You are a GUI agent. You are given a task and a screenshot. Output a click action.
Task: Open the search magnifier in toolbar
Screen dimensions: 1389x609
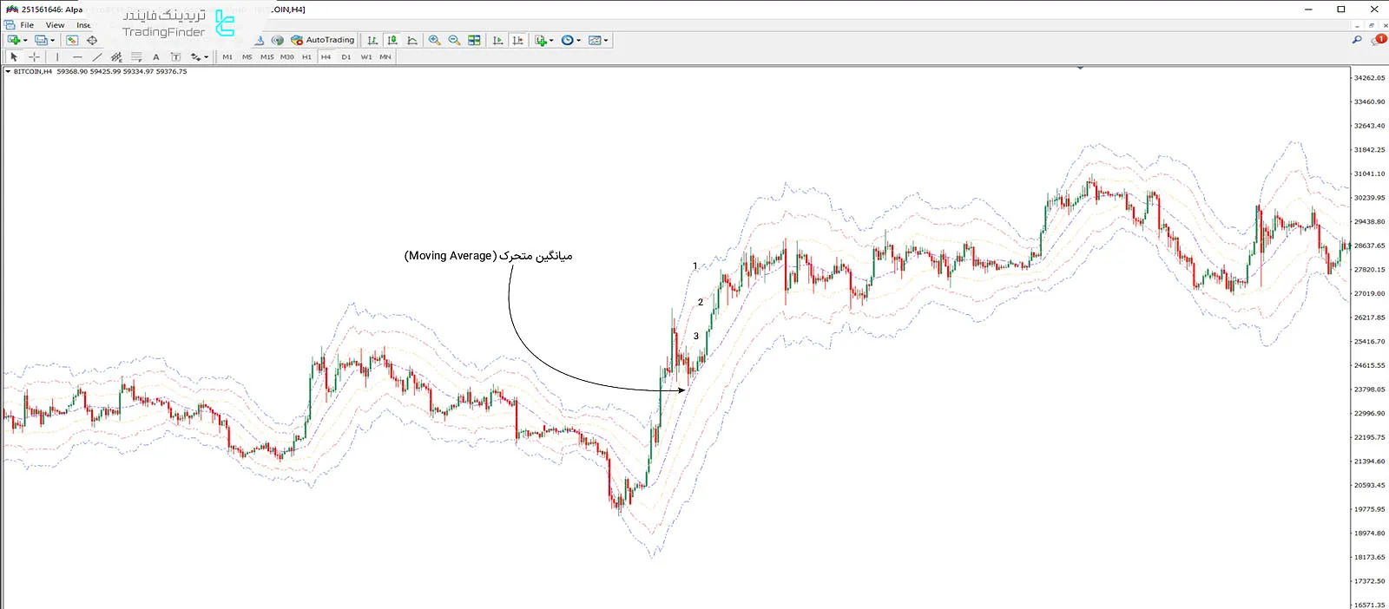point(1357,40)
